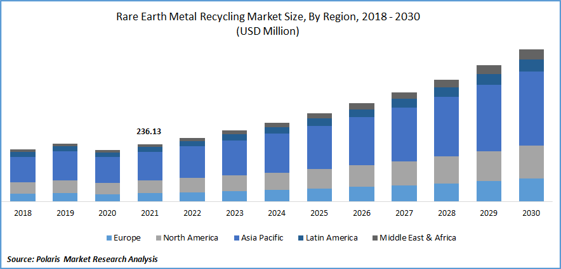Click the Asia Pacific segment of the 2025 bar
The width and height of the screenshot is (561, 269).
pyautogui.click(x=319, y=147)
